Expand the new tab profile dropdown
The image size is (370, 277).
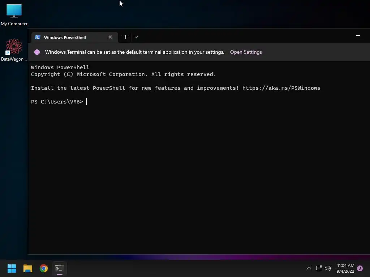(136, 37)
